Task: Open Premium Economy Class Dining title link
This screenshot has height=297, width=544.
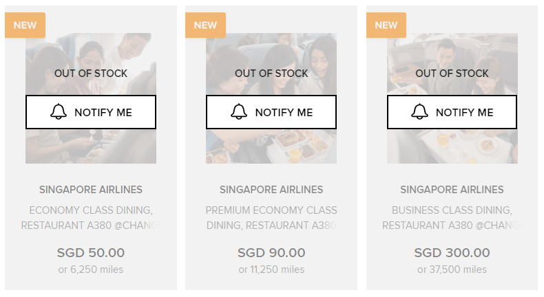Action: [x=271, y=217]
